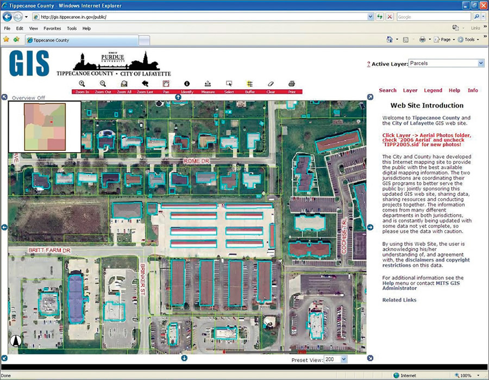Click the Add to Favorites icon
Screen dimensions: 489x380
[x=16, y=40]
